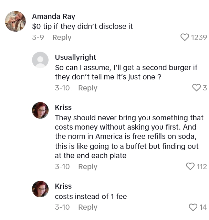Open Kriss's avatar on the free refills comment
The image size is (209, 220).
point(40,110)
